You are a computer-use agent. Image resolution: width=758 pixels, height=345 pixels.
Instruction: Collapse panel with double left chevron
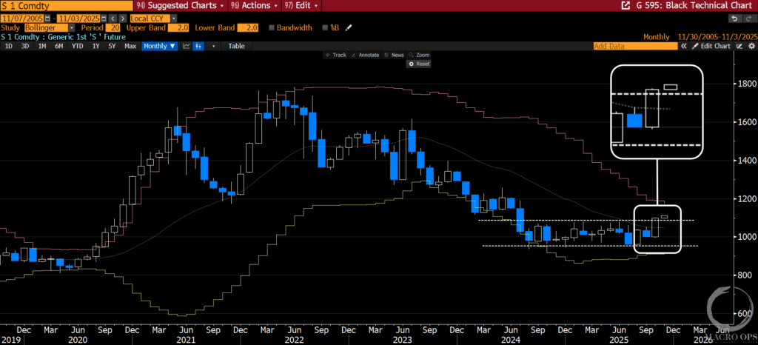(x=685, y=46)
